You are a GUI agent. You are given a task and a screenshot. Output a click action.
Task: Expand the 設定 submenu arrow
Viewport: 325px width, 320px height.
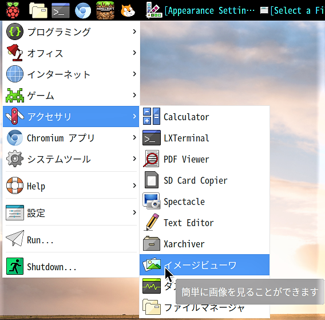[134, 212]
